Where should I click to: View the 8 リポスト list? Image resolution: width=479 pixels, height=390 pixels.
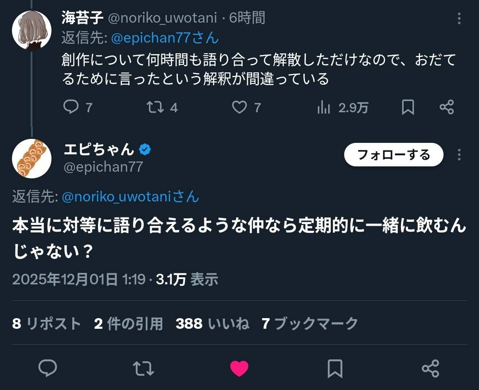[47, 324]
